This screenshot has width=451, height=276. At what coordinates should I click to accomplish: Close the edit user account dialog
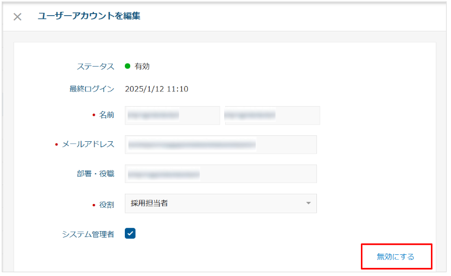[17, 17]
